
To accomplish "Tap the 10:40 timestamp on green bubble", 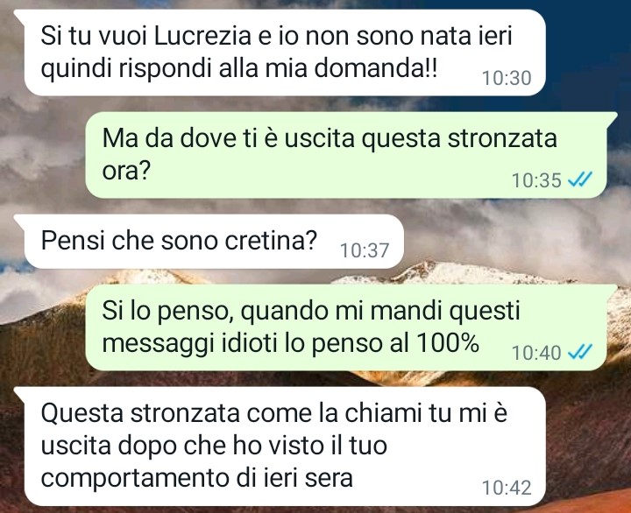I will click(536, 353).
